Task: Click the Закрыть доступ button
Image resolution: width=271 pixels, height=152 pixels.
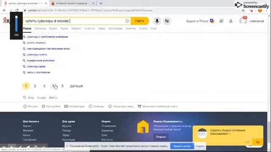Action: pyautogui.click(x=182, y=146)
